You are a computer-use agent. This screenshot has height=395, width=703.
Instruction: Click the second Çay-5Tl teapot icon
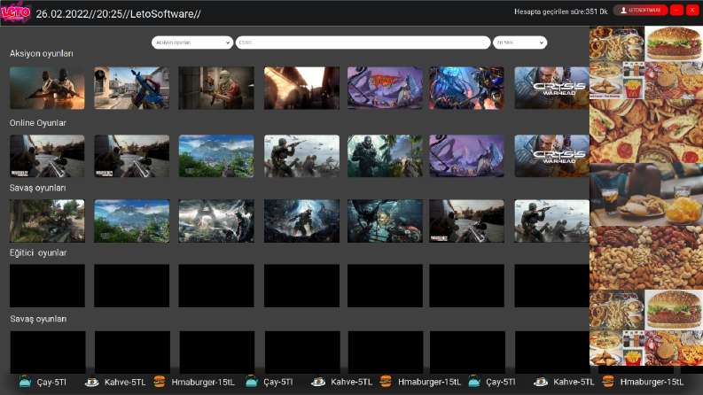click(x=252, y=382)
